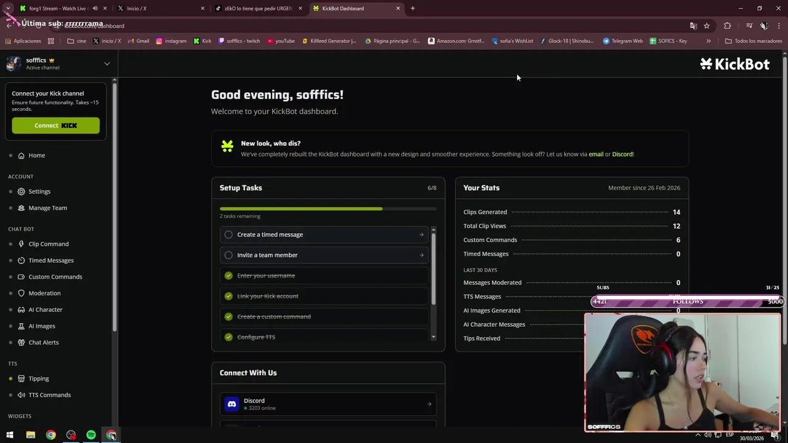Open Chat Alerts page
The image size is (788, 443).
click(43, 343)
